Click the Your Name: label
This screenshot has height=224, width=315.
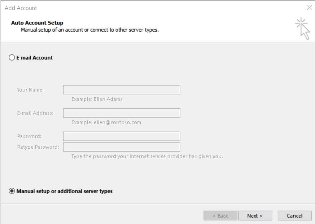pos(30,90)
